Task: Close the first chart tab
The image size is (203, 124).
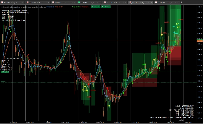Action: 23,2
